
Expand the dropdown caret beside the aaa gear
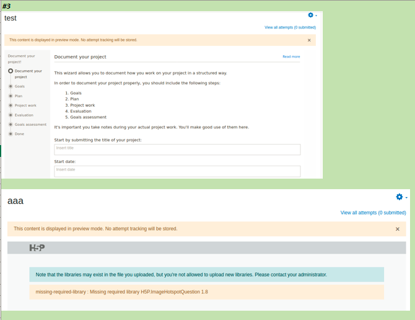click(406, 197)
